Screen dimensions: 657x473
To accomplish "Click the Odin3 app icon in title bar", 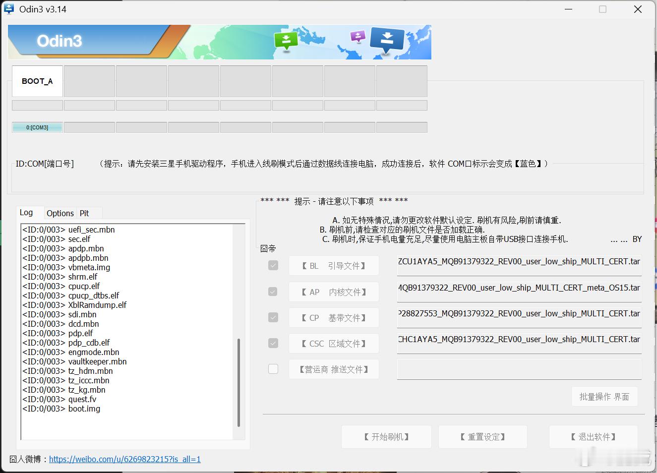I will click(9, 9).
